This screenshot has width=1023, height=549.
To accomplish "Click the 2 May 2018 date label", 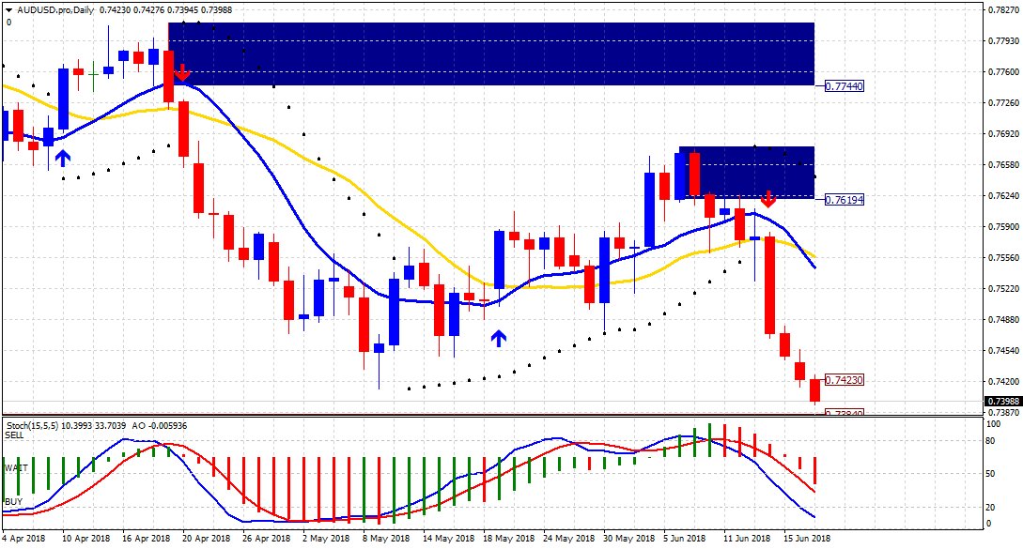I will (326, 539).
